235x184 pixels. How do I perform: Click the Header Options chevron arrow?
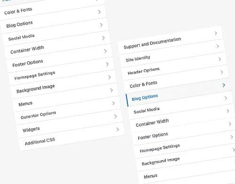tap(219, 59)
